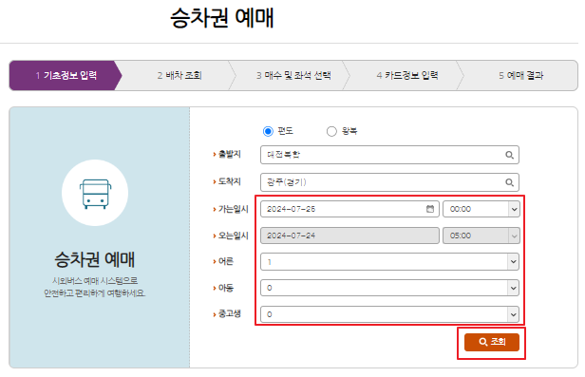Viewport: 585px width, 377px height.
Task: Click the 가는일시 date field 2024-07-26
Action: click(x=349, y=209)
